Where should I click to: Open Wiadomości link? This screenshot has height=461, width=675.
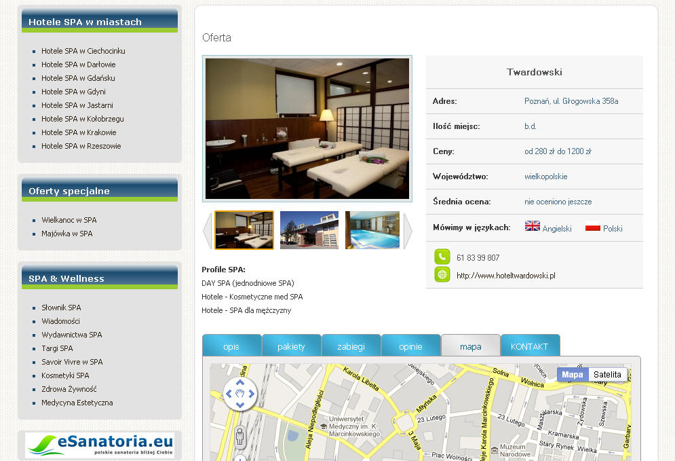pyautogui.click(x=60, y=321)
